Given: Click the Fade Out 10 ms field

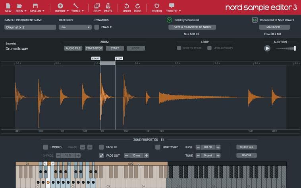Looking at the screenshot, I should pyautogui.click(x=136, y=155).
